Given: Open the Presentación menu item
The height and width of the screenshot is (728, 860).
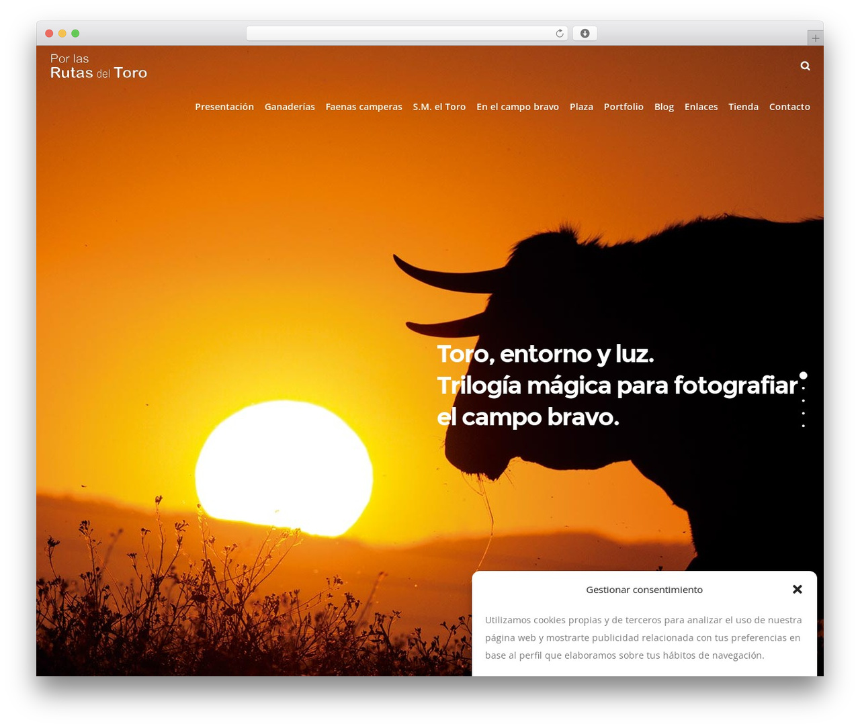Looking at the screenshot, I should pos(224,107).
